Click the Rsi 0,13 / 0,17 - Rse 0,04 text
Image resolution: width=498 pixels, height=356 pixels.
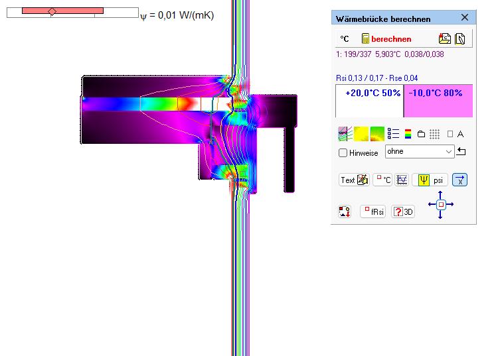pos(376,78)
